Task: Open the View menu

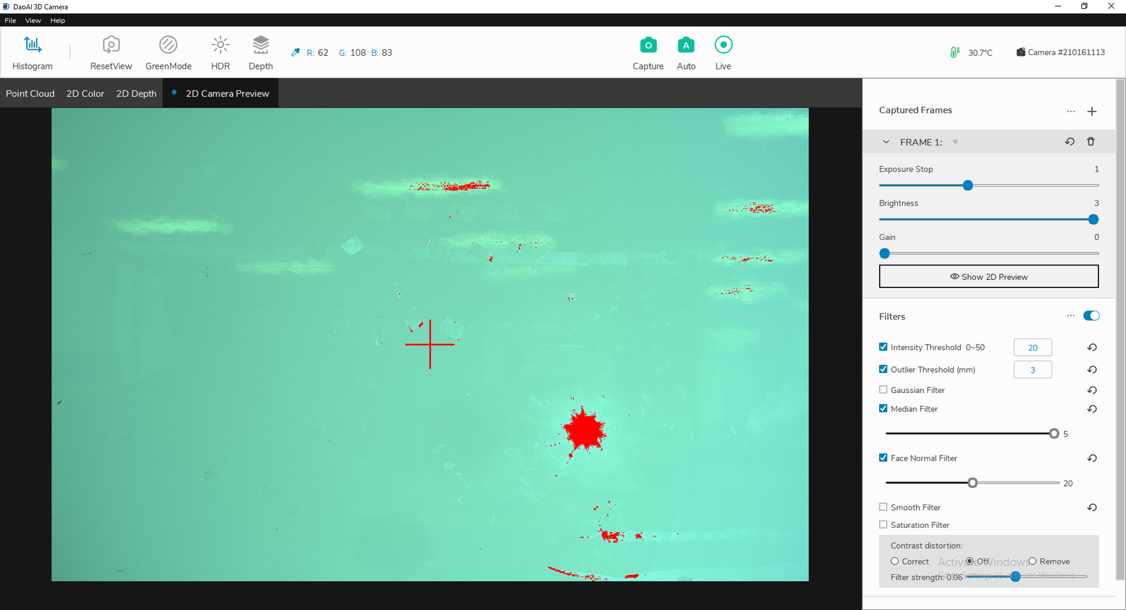Action: click(32, 21)
